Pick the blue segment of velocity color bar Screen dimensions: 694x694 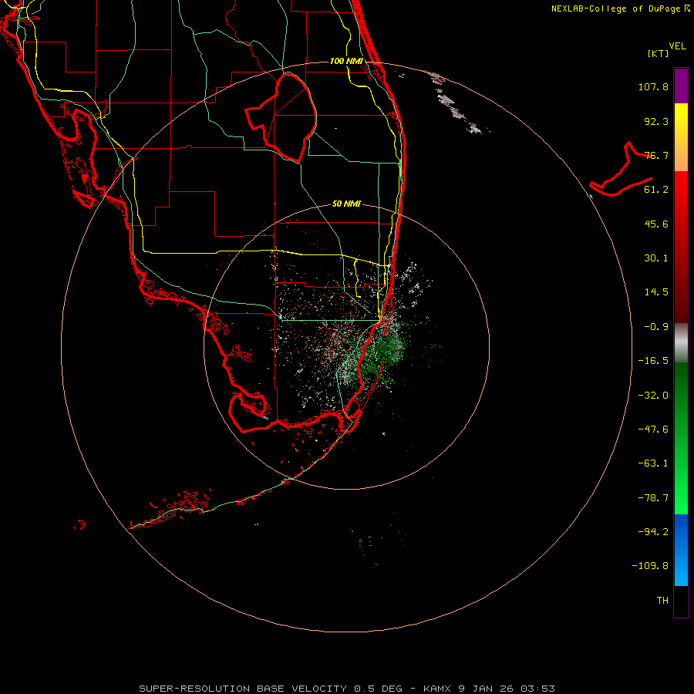click(681, 550)
